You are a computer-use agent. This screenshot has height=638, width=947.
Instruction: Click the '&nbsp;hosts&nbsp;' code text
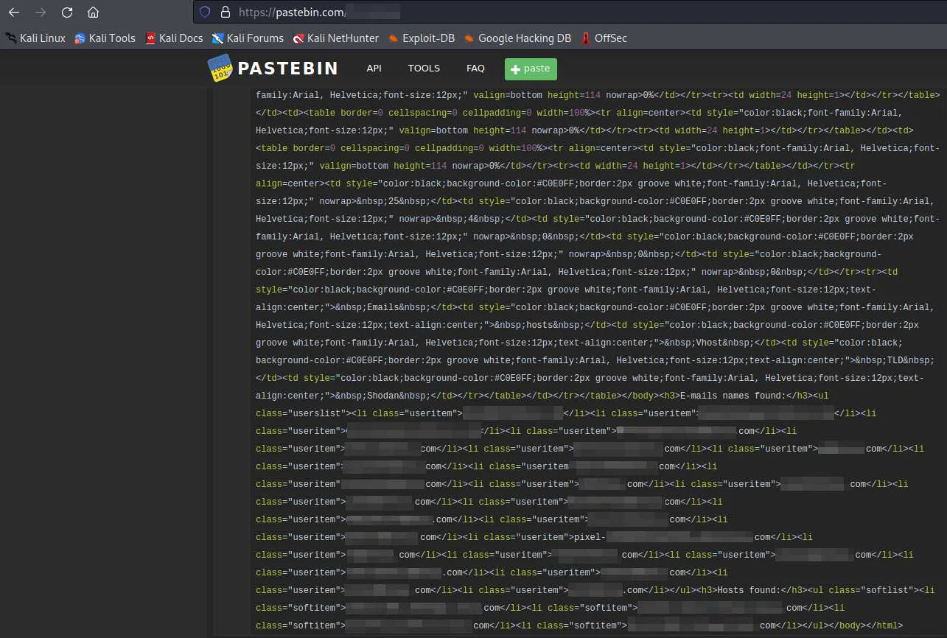pos(541,325)
